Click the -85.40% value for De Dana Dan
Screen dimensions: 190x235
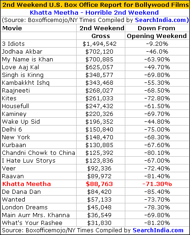[157, 192]
